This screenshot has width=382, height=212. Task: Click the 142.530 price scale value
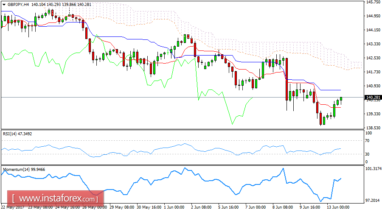click(x=373, y=58)
